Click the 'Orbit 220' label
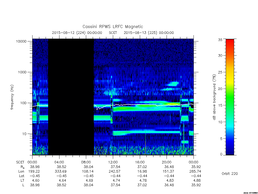 tap(230, 174)
